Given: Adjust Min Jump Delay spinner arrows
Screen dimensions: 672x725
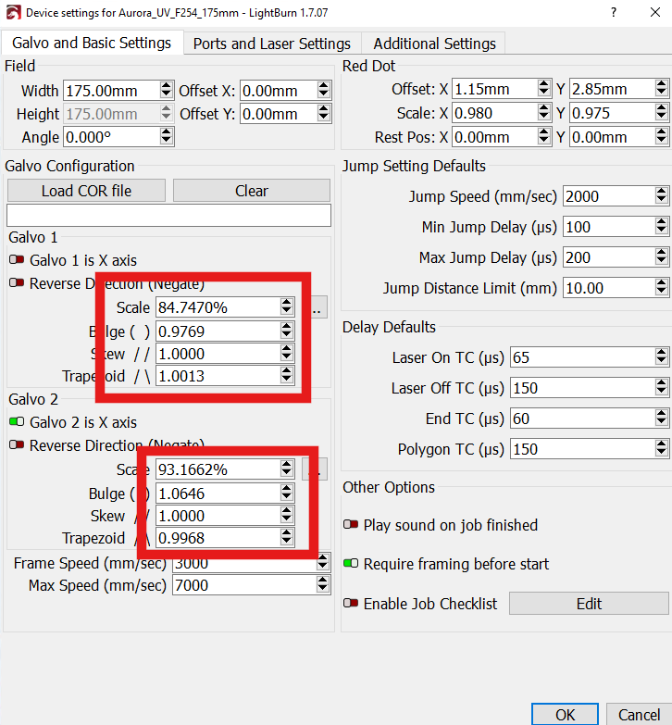Looking at the screenshot, I should click(662, 227).
